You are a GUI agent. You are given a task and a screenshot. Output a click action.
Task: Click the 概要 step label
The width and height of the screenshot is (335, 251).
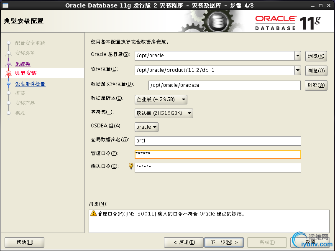pos(20,93)
